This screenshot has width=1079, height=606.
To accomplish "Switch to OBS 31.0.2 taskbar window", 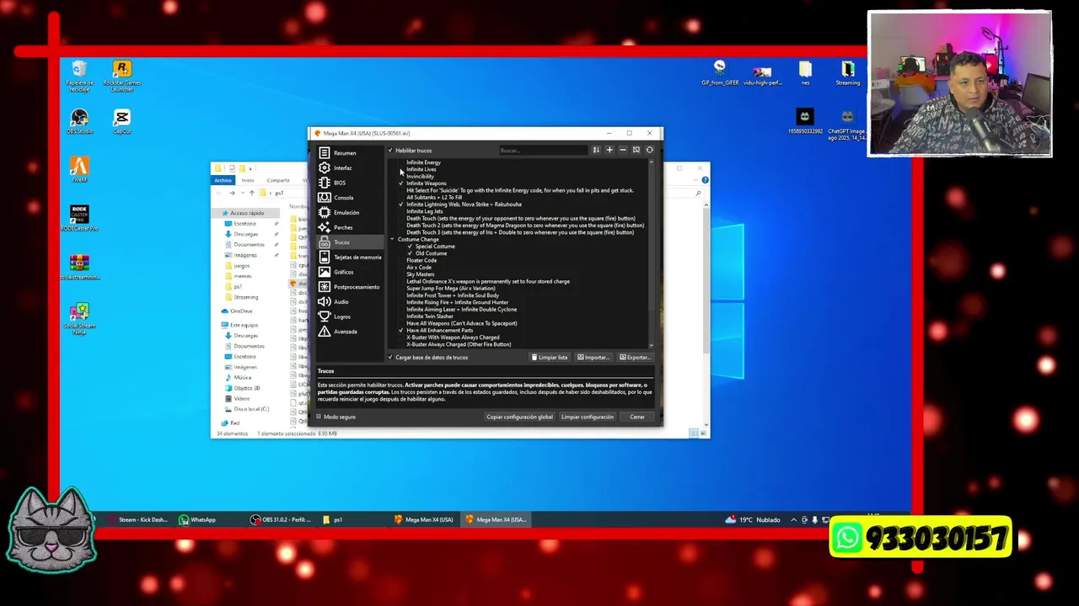I will (282, 520).
